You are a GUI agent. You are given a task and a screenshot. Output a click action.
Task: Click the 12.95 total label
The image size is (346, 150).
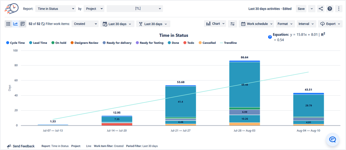(117, 113)
